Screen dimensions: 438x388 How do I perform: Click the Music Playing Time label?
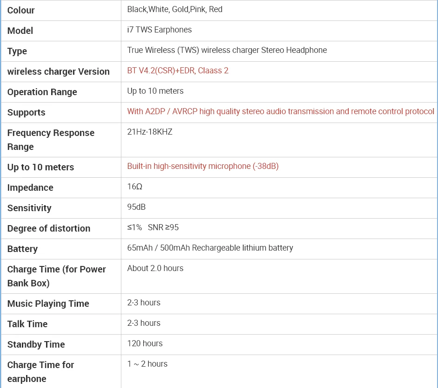click(x=48, y=304)
